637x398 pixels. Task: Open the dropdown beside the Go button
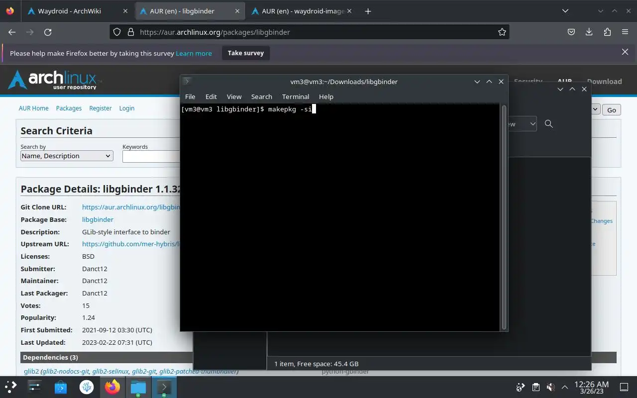click(595, 110)
